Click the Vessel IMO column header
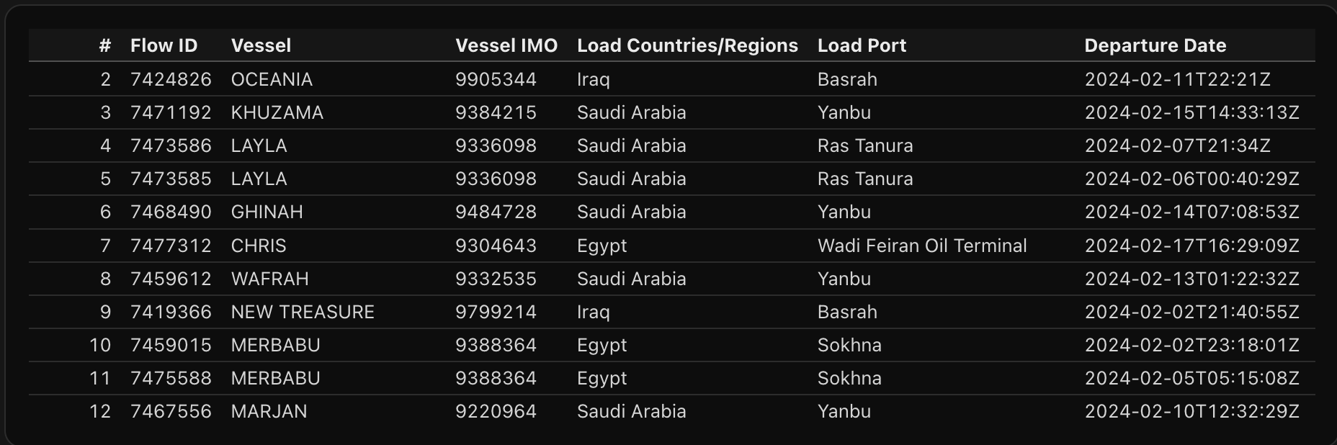This screenshot has width=1337, height=445. tap(506, 45)
